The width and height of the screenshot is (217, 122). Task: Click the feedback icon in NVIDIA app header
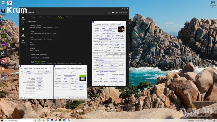(113, 13)
